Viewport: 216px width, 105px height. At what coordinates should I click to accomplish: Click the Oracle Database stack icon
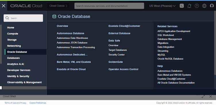[54, 17]
